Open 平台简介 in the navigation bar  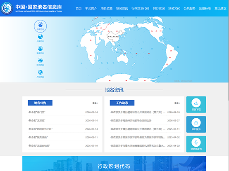tap(91, 8)
